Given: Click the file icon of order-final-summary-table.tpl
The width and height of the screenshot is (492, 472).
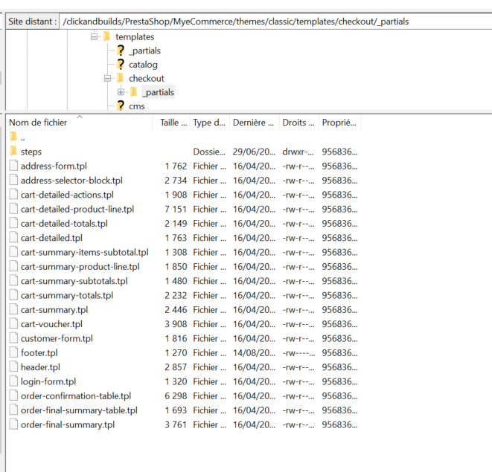Looking at the screenshot, I should 13,410.
